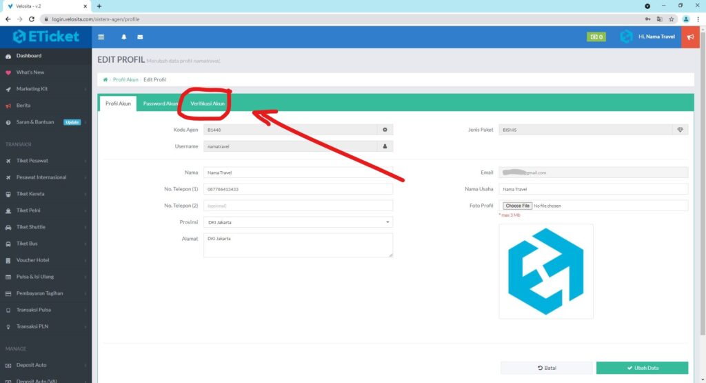Expand Tiket Shuttle sidebar menu
Screen dimensions: 706x383
46,227
